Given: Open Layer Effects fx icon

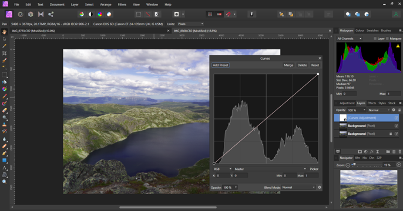Looking at the screenshot, I should pos(372,152).
